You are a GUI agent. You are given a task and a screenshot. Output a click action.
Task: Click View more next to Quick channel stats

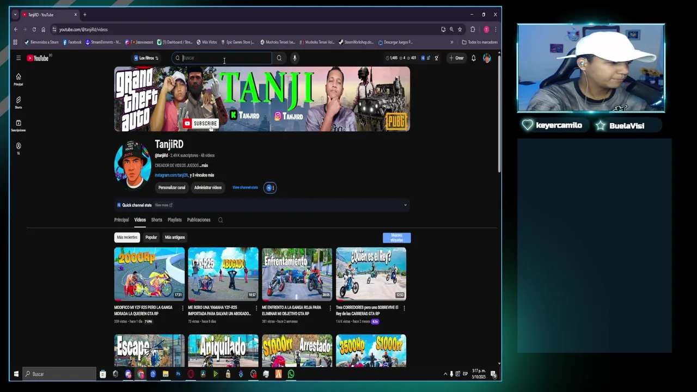(x=163, y=205)
